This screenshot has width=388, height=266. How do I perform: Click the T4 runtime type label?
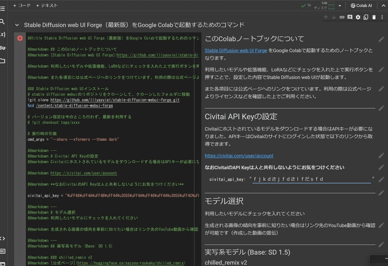[309, 5]
